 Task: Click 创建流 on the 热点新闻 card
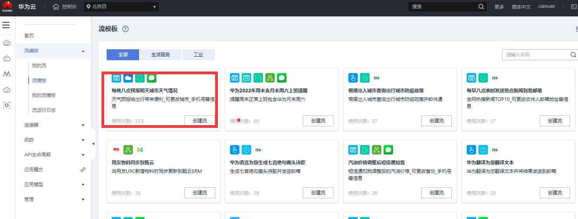click(x=555, y=121)
